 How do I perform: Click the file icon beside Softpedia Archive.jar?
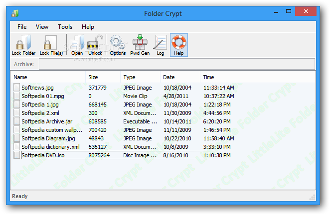pyautogui.click(x=16, y=121)
